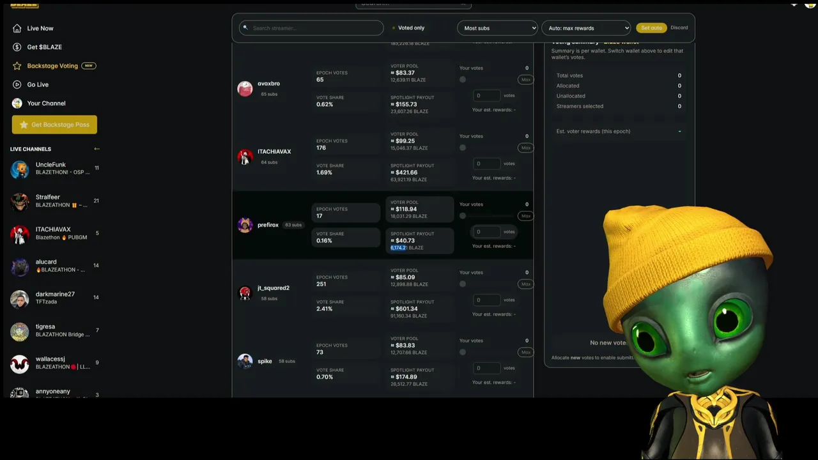Focus the votes input for spike

point(487,368)
